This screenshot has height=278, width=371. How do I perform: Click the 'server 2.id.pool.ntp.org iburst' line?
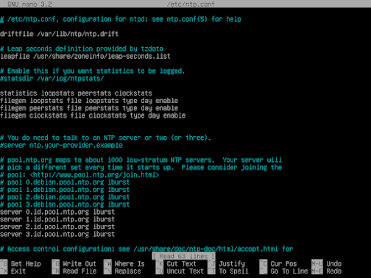pos(57,227)
